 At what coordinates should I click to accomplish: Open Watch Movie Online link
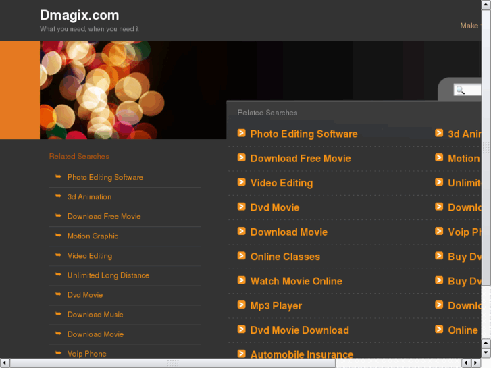point(296,281)
